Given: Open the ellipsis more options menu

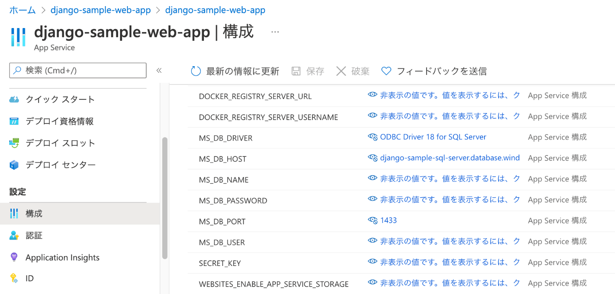Looking at the screenshot, I should click(x=275, y=32).
